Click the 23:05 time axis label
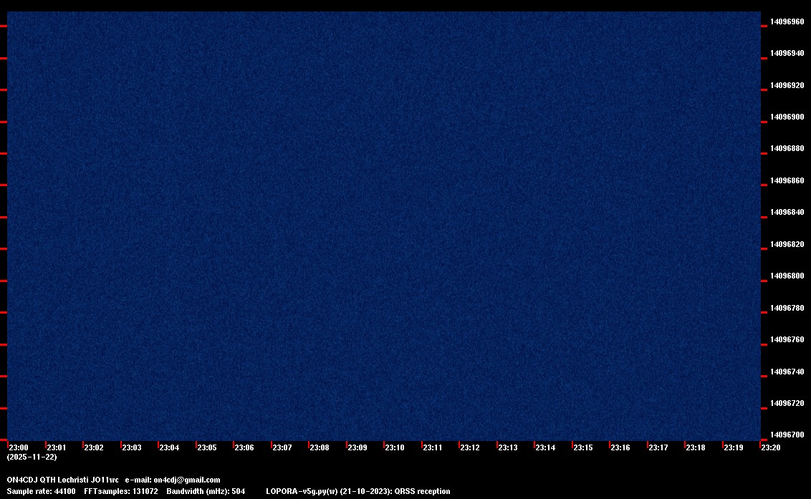The width and height of the screenshot is (811, 499). coord(207,447)
